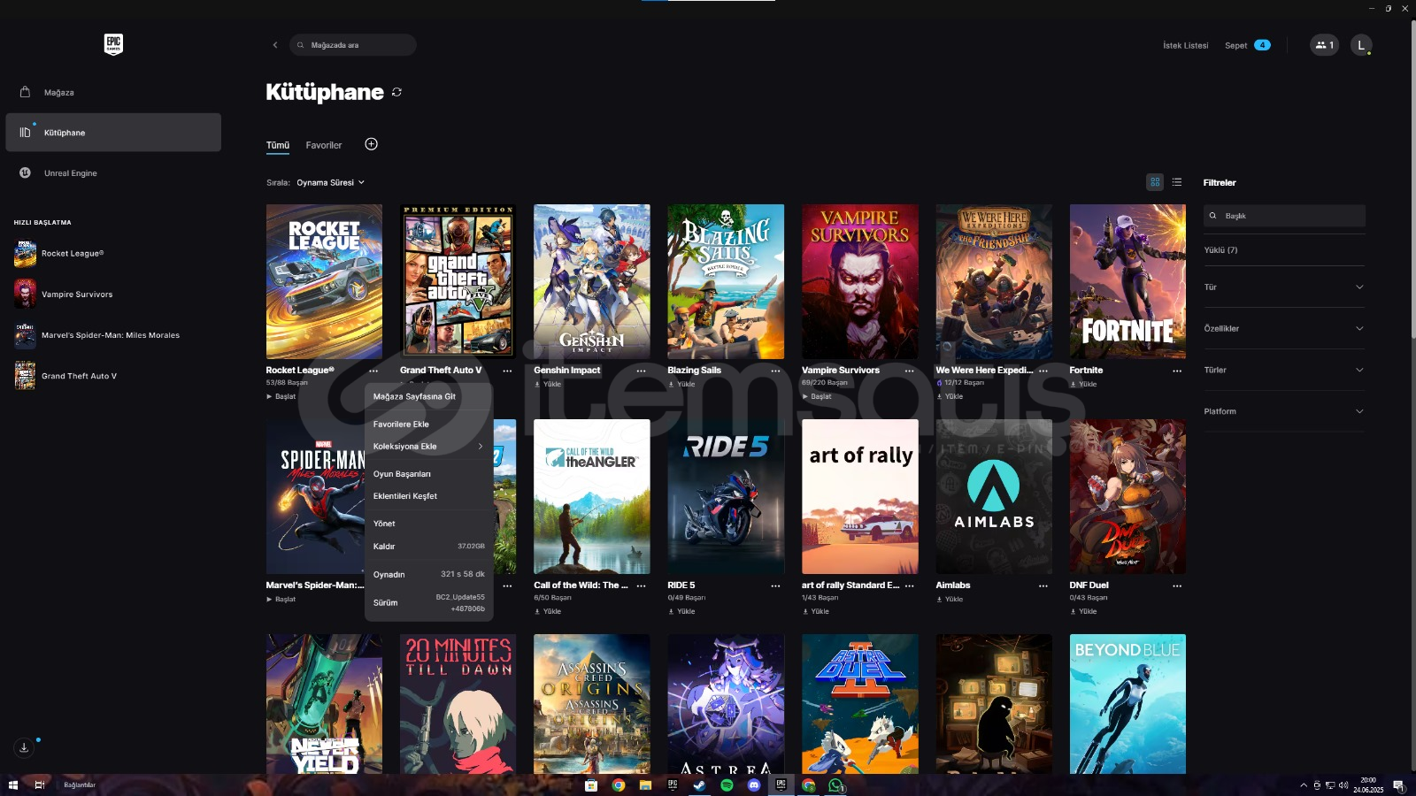Image resolution: width=1416 pixels, height=796 pixels.
Task: Open options for Genshin Impact
Action: [x=641, y=371]
